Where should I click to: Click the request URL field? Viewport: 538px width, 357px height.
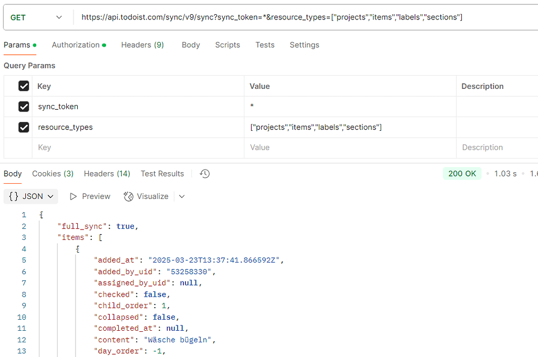[263, 17]
